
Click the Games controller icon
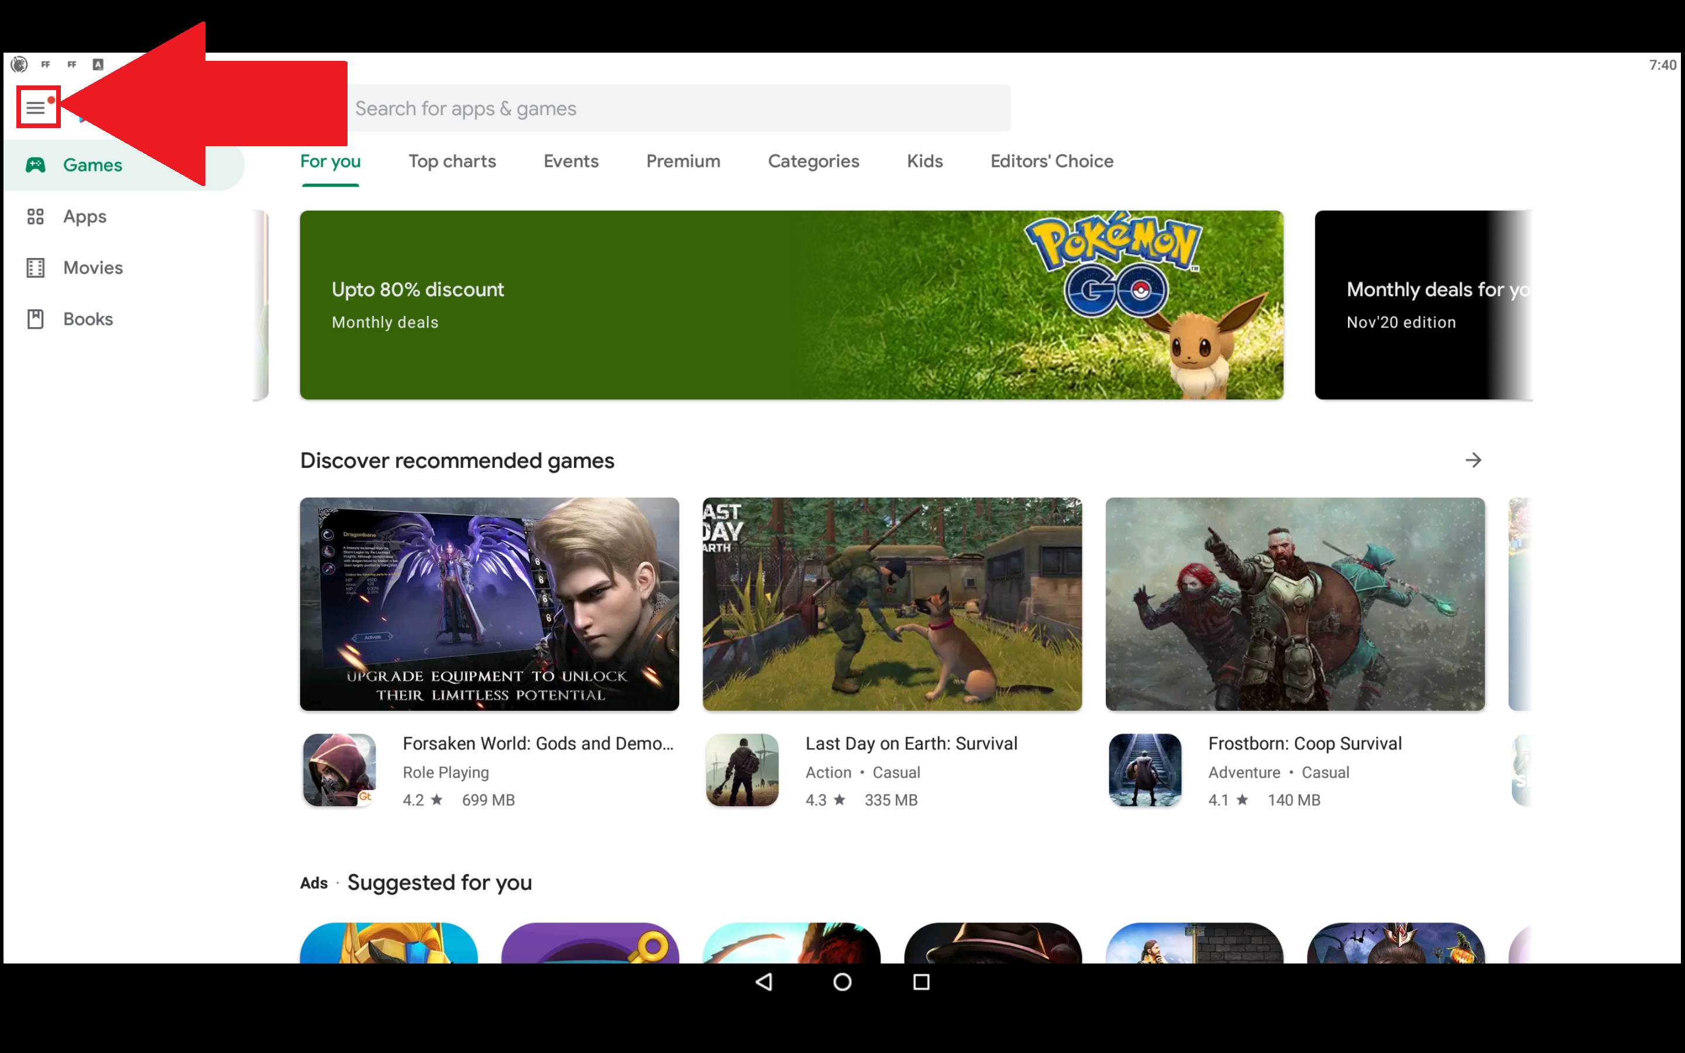36,165
